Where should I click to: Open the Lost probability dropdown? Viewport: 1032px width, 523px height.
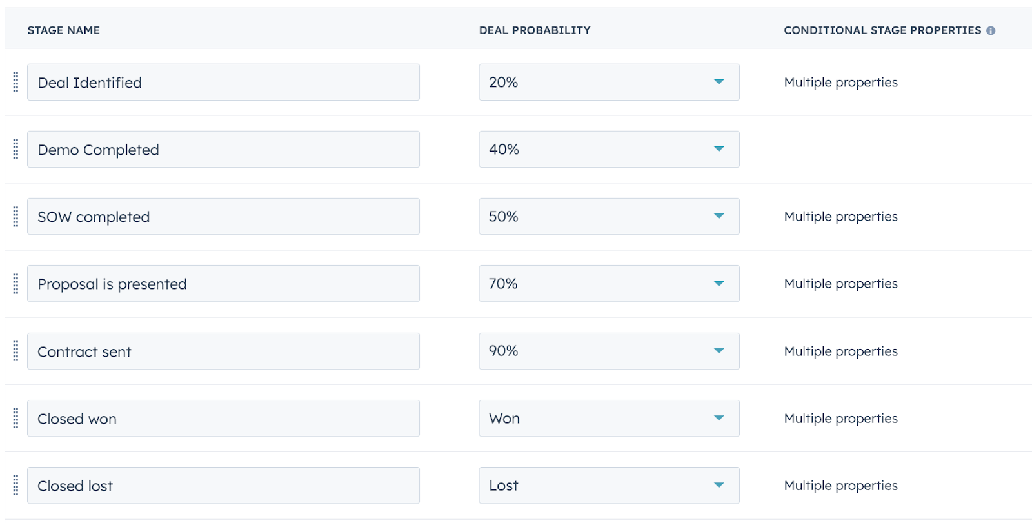(x=609, y=485)
